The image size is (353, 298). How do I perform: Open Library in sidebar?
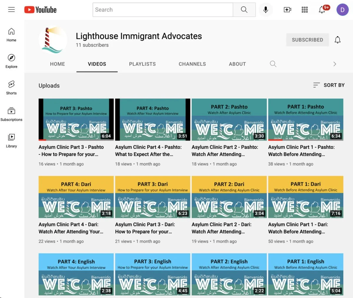point(11,141)
